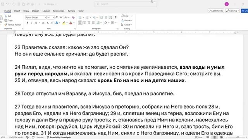
Task: Click the Cut button
Action: (8, 16)
